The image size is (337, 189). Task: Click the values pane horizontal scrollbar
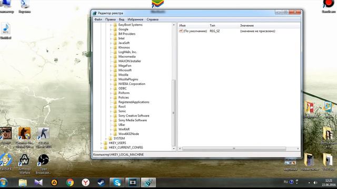pyautogui.click(x=234, y=149)
